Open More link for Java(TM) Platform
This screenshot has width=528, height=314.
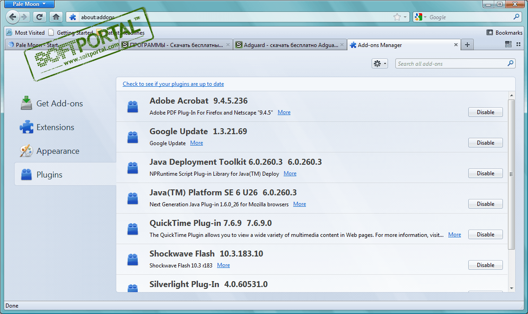(x=300, y=204)
